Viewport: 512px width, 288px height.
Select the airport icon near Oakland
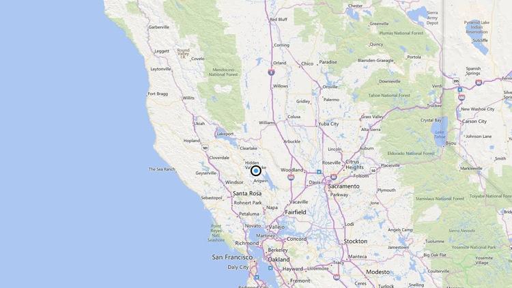[x=270, y=268]
